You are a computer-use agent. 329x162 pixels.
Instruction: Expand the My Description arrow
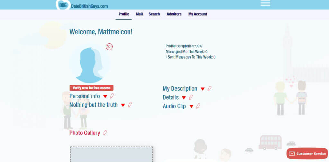tap(203, 89)
